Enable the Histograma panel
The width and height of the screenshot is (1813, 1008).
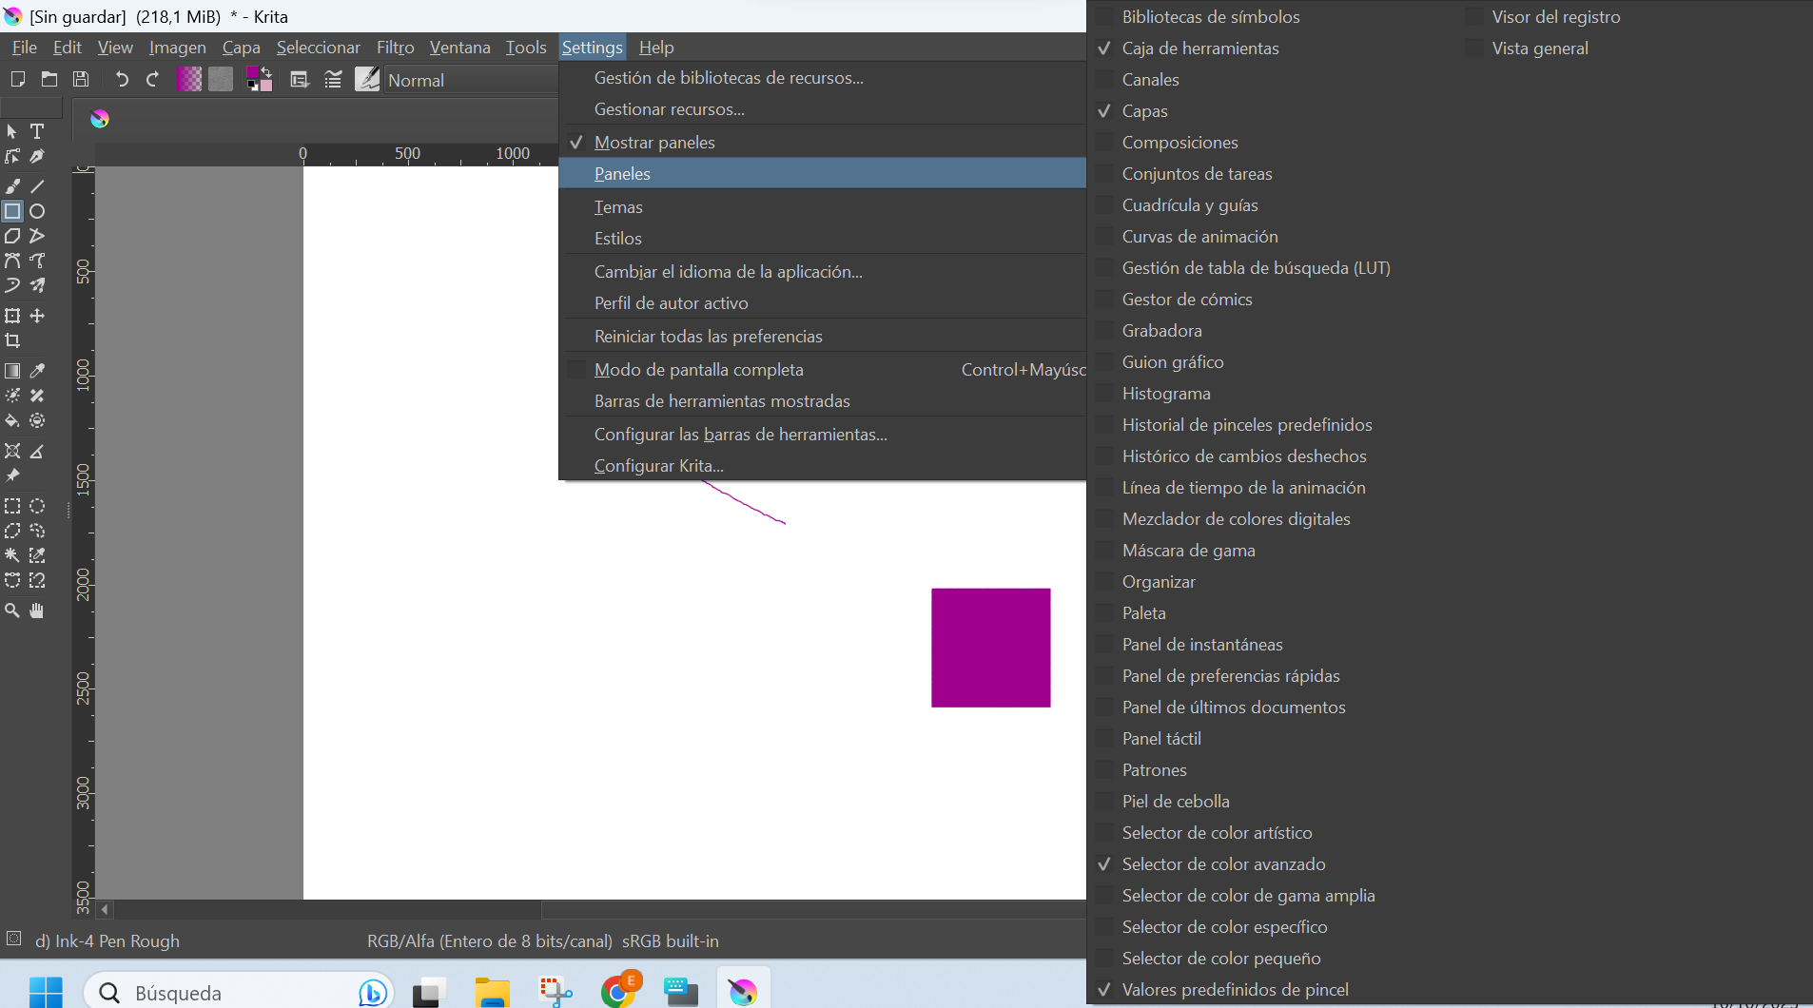[x=1104, y=394]
